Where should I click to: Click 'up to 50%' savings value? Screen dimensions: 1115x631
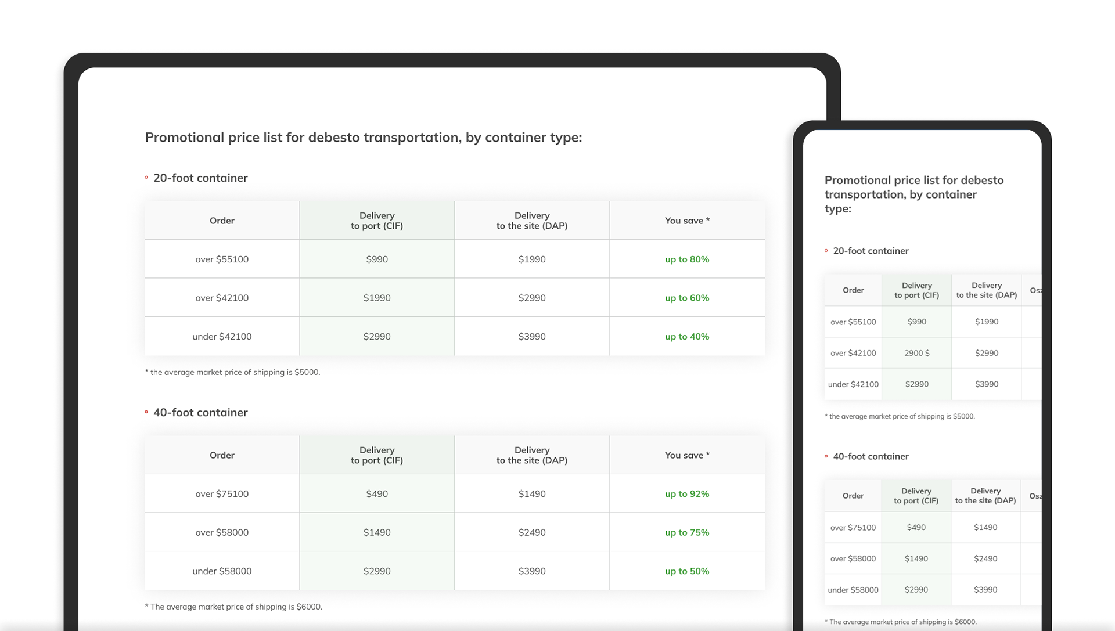pos(687,571)
